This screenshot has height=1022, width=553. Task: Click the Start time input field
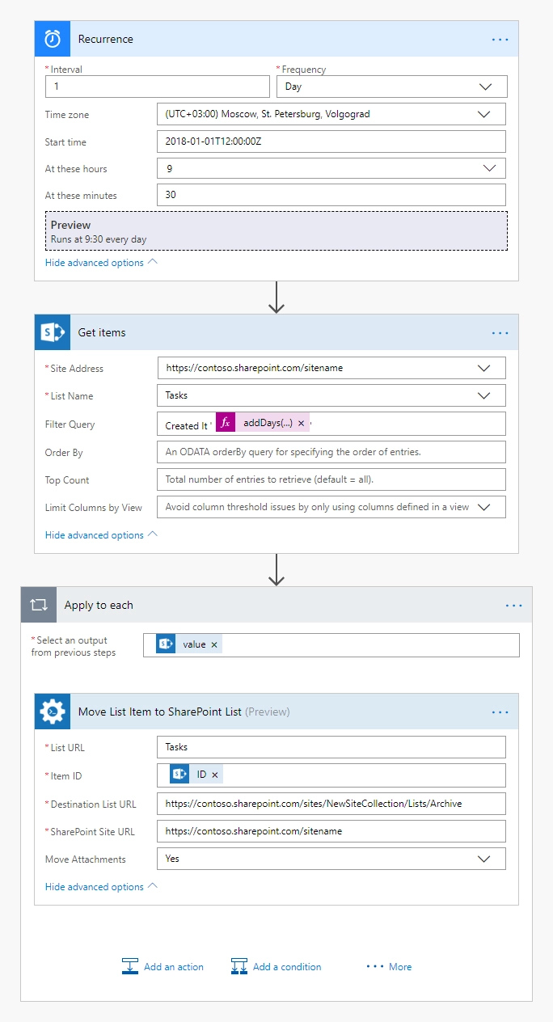coord(331,141)
